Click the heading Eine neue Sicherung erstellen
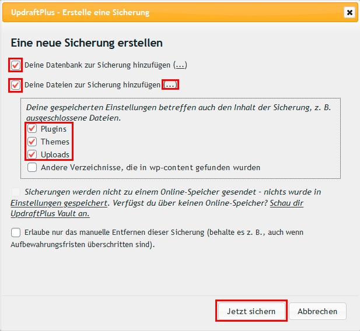 click(87, 43)
